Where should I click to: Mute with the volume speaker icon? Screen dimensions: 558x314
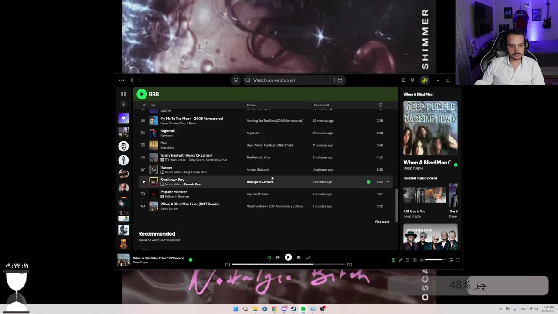coord(422,260)
